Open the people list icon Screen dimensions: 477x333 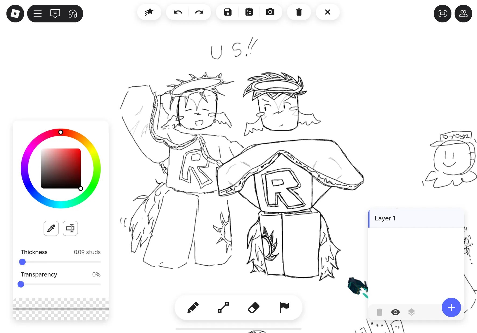point(463,13)
